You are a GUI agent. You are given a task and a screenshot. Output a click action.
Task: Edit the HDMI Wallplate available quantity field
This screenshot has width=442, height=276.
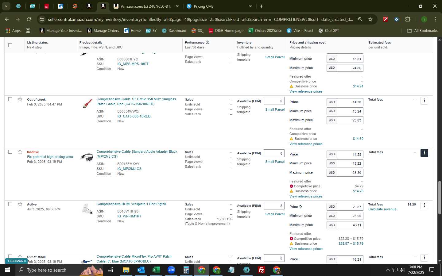tap(274, 206)
